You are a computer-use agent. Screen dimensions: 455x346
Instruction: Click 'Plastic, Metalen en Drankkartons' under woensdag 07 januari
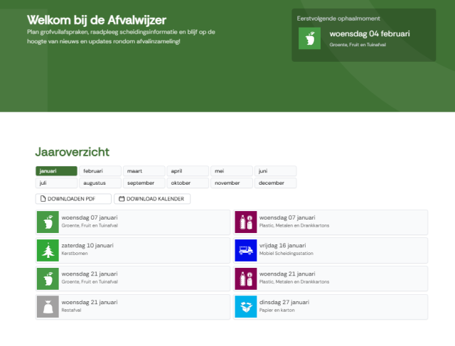pyautogui.click(x=294, y=225)
